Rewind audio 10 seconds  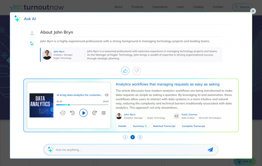click(x=72, y=113)
